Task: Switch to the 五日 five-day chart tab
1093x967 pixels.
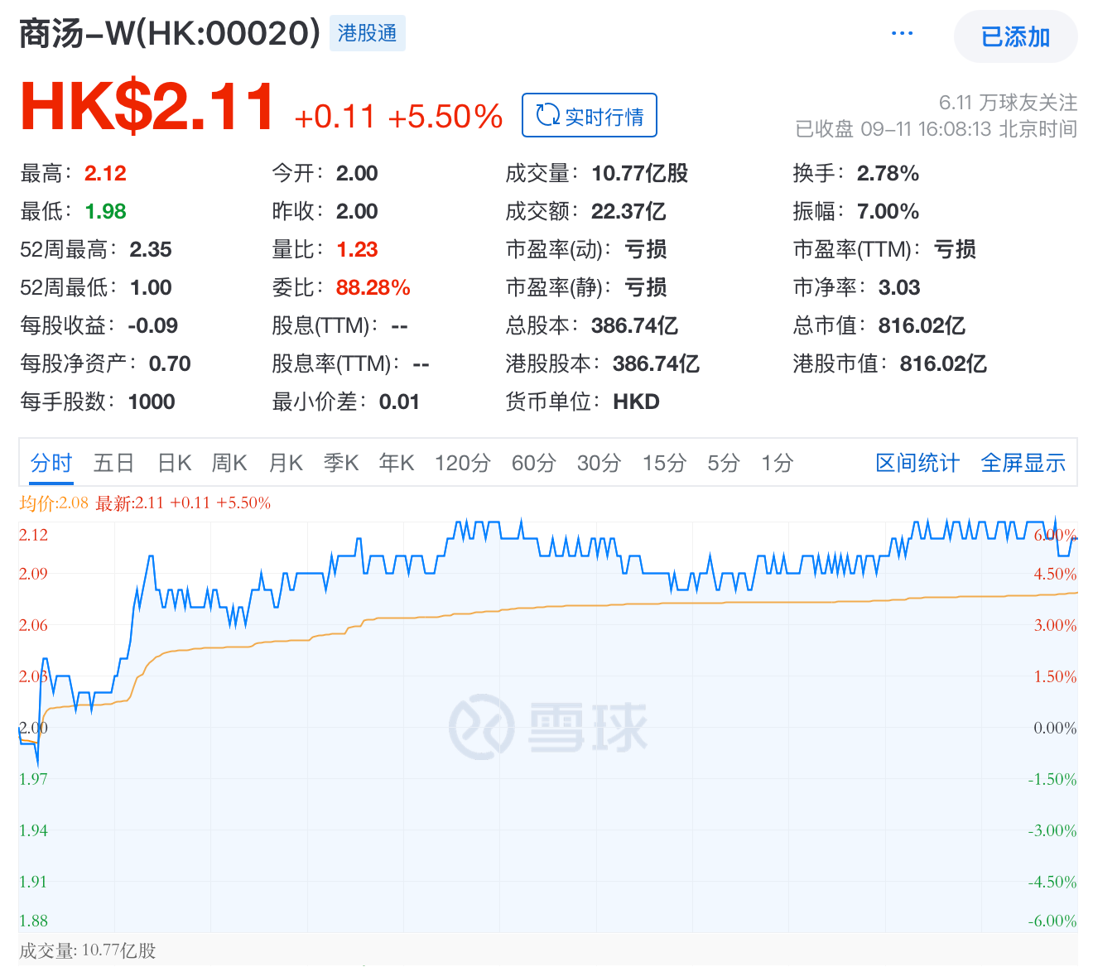Action: pyautogui.click(x=113, y=464)
